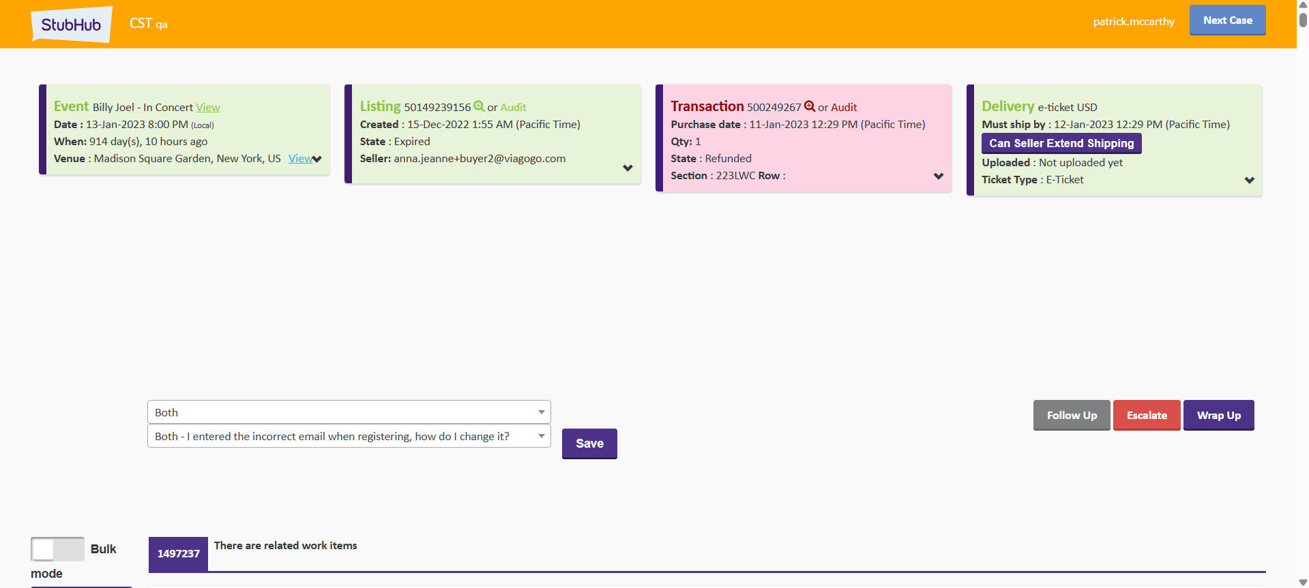This screenshot has width=1309, height=588.
Task: Click Can Seller Extend Shipping button
Action: click(1061, 143)
